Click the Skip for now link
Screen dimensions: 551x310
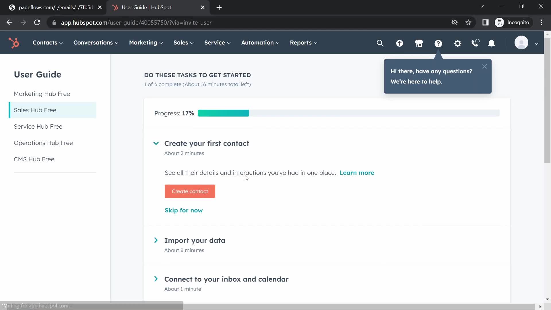click(x=184, y=210)
